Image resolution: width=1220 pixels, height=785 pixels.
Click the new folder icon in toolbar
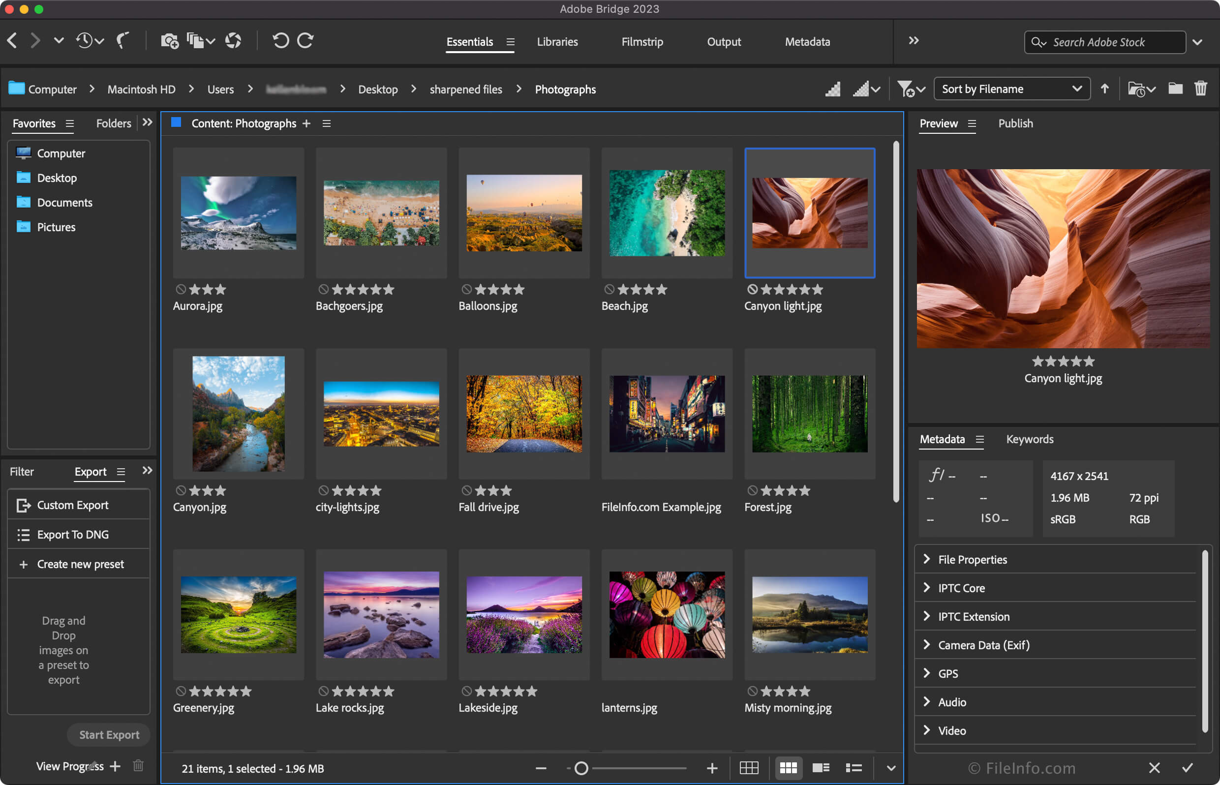[x=1174, y=88]
